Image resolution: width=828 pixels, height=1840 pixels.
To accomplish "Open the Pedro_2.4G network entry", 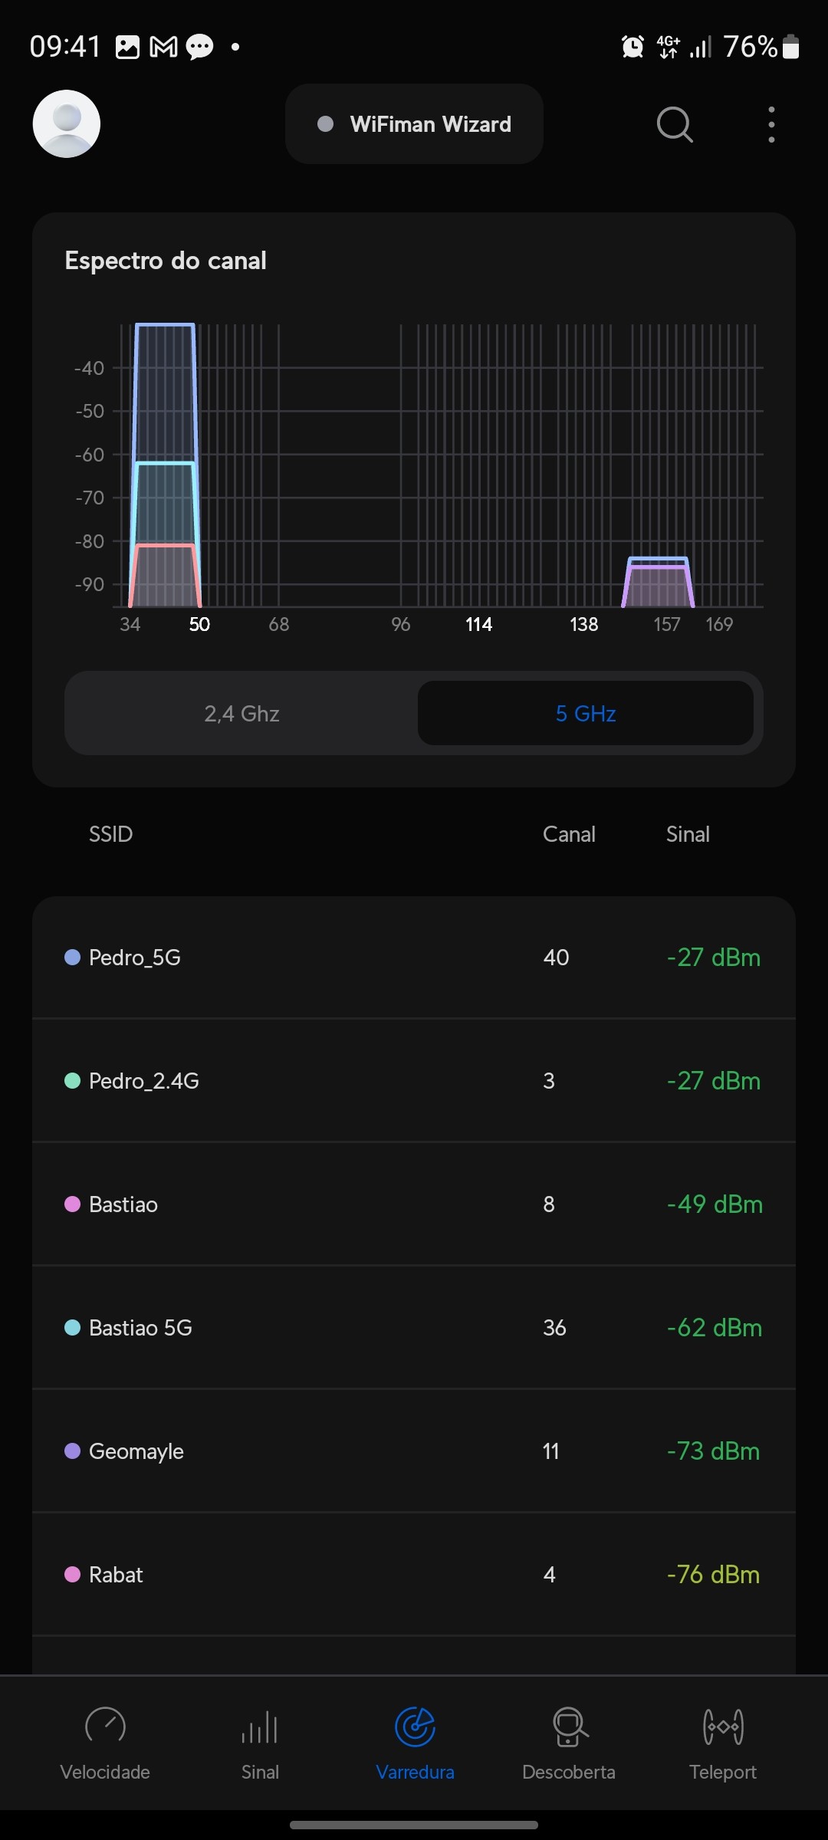I will 414,1081.
